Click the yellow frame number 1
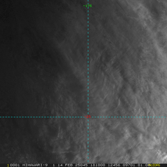Screen dimensions: 167x167 tap(8, 165)
